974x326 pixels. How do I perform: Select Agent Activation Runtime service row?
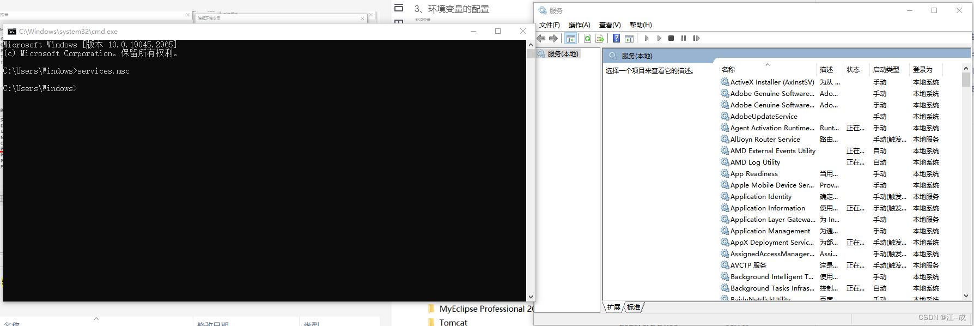830,128
